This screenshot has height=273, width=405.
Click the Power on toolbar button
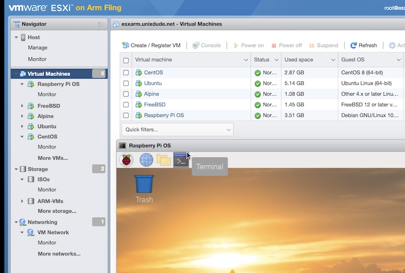pos(249,45)
